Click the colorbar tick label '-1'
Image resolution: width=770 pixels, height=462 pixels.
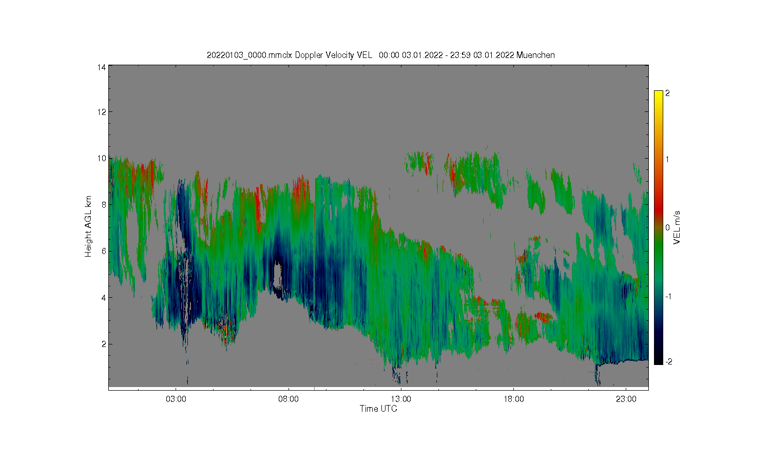tap(668, 297)
